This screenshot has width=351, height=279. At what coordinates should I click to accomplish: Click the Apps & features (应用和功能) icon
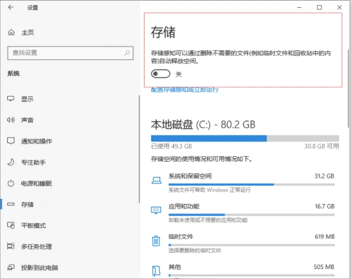pyautogui.click(x=156, y=210)
